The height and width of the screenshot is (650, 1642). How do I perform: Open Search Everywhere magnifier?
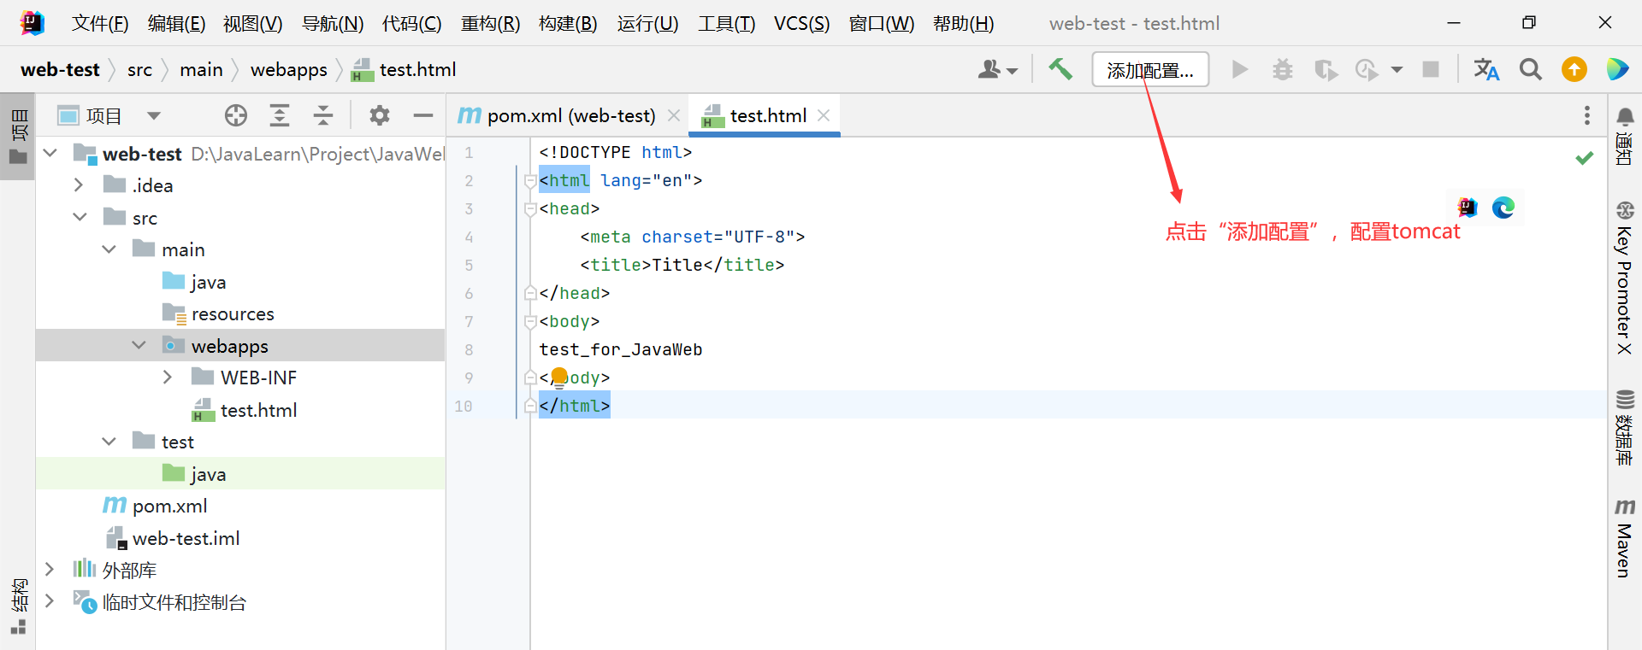click(x=1531, y=69)
